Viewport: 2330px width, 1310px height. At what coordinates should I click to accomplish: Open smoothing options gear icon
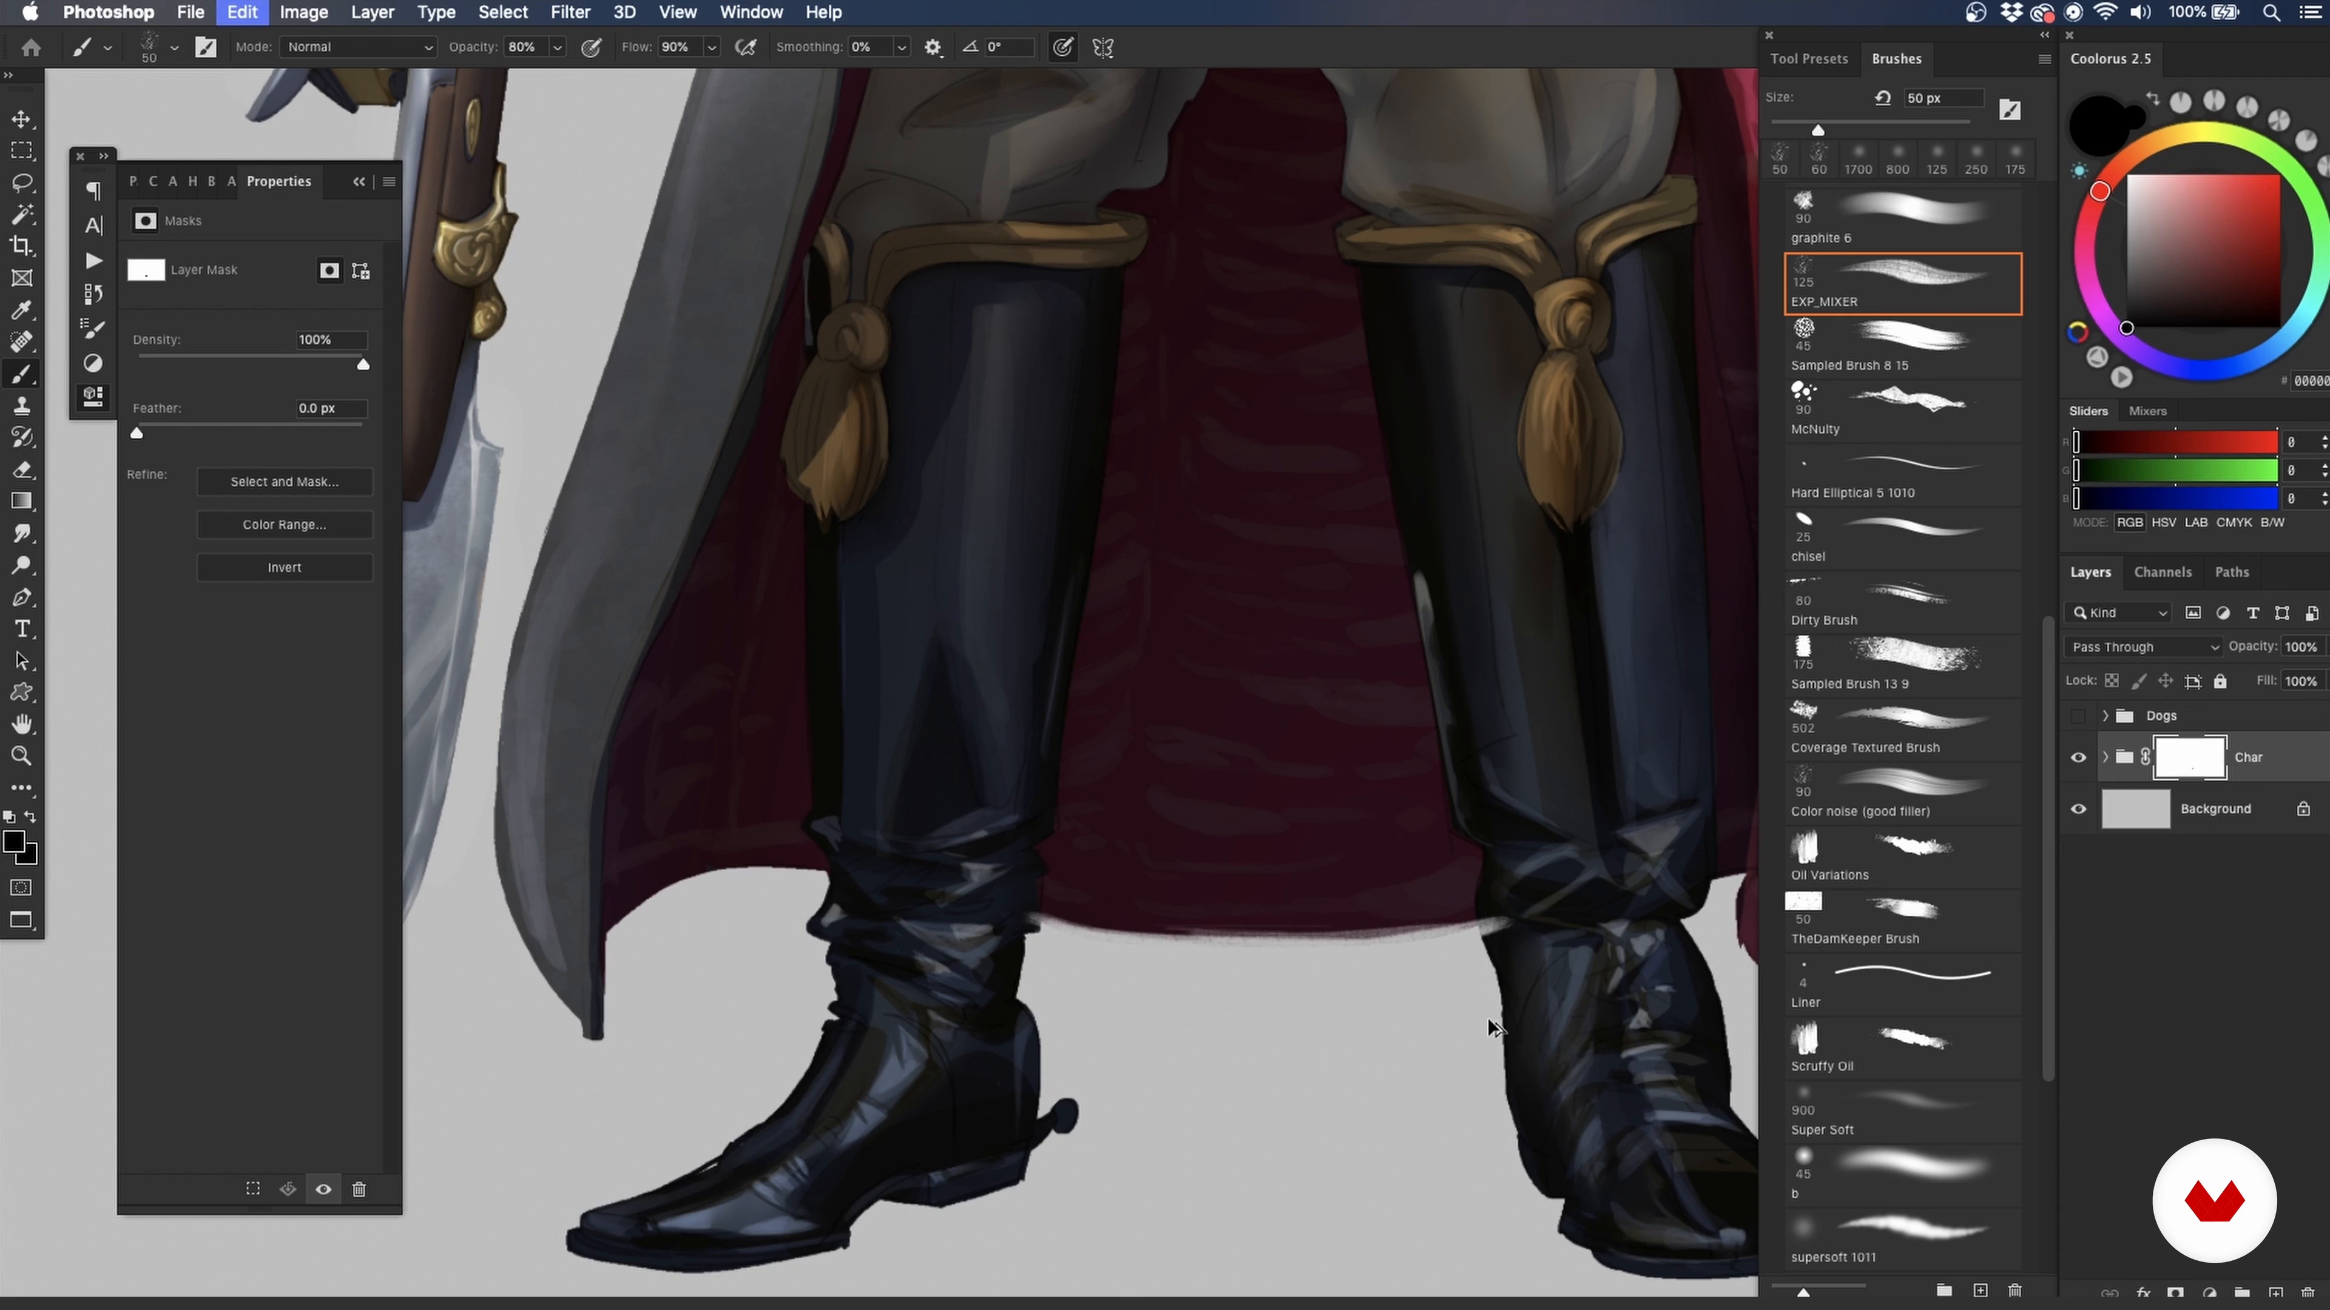pos(933,48)
